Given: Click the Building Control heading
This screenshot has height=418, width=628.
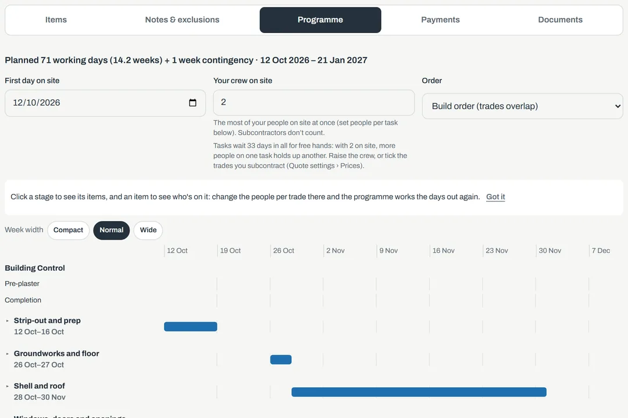Looking at the screenshot, I should pyautogui.click(x=35, y=268).
